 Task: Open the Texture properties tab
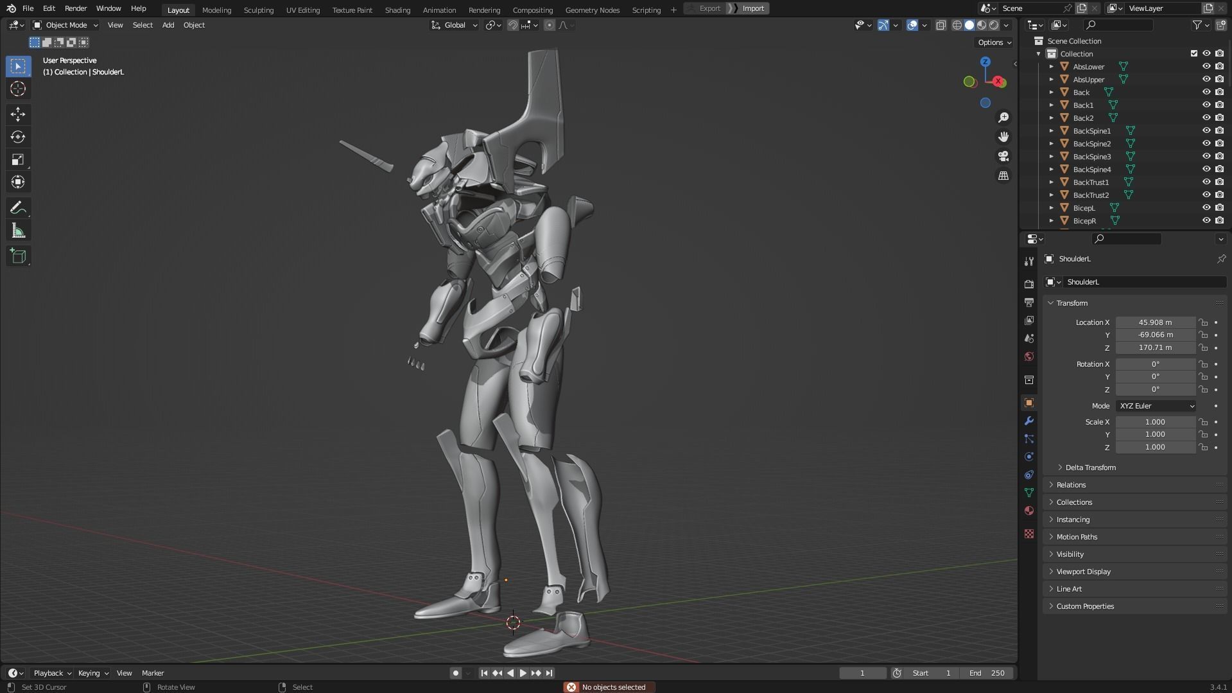[1029, 534]
